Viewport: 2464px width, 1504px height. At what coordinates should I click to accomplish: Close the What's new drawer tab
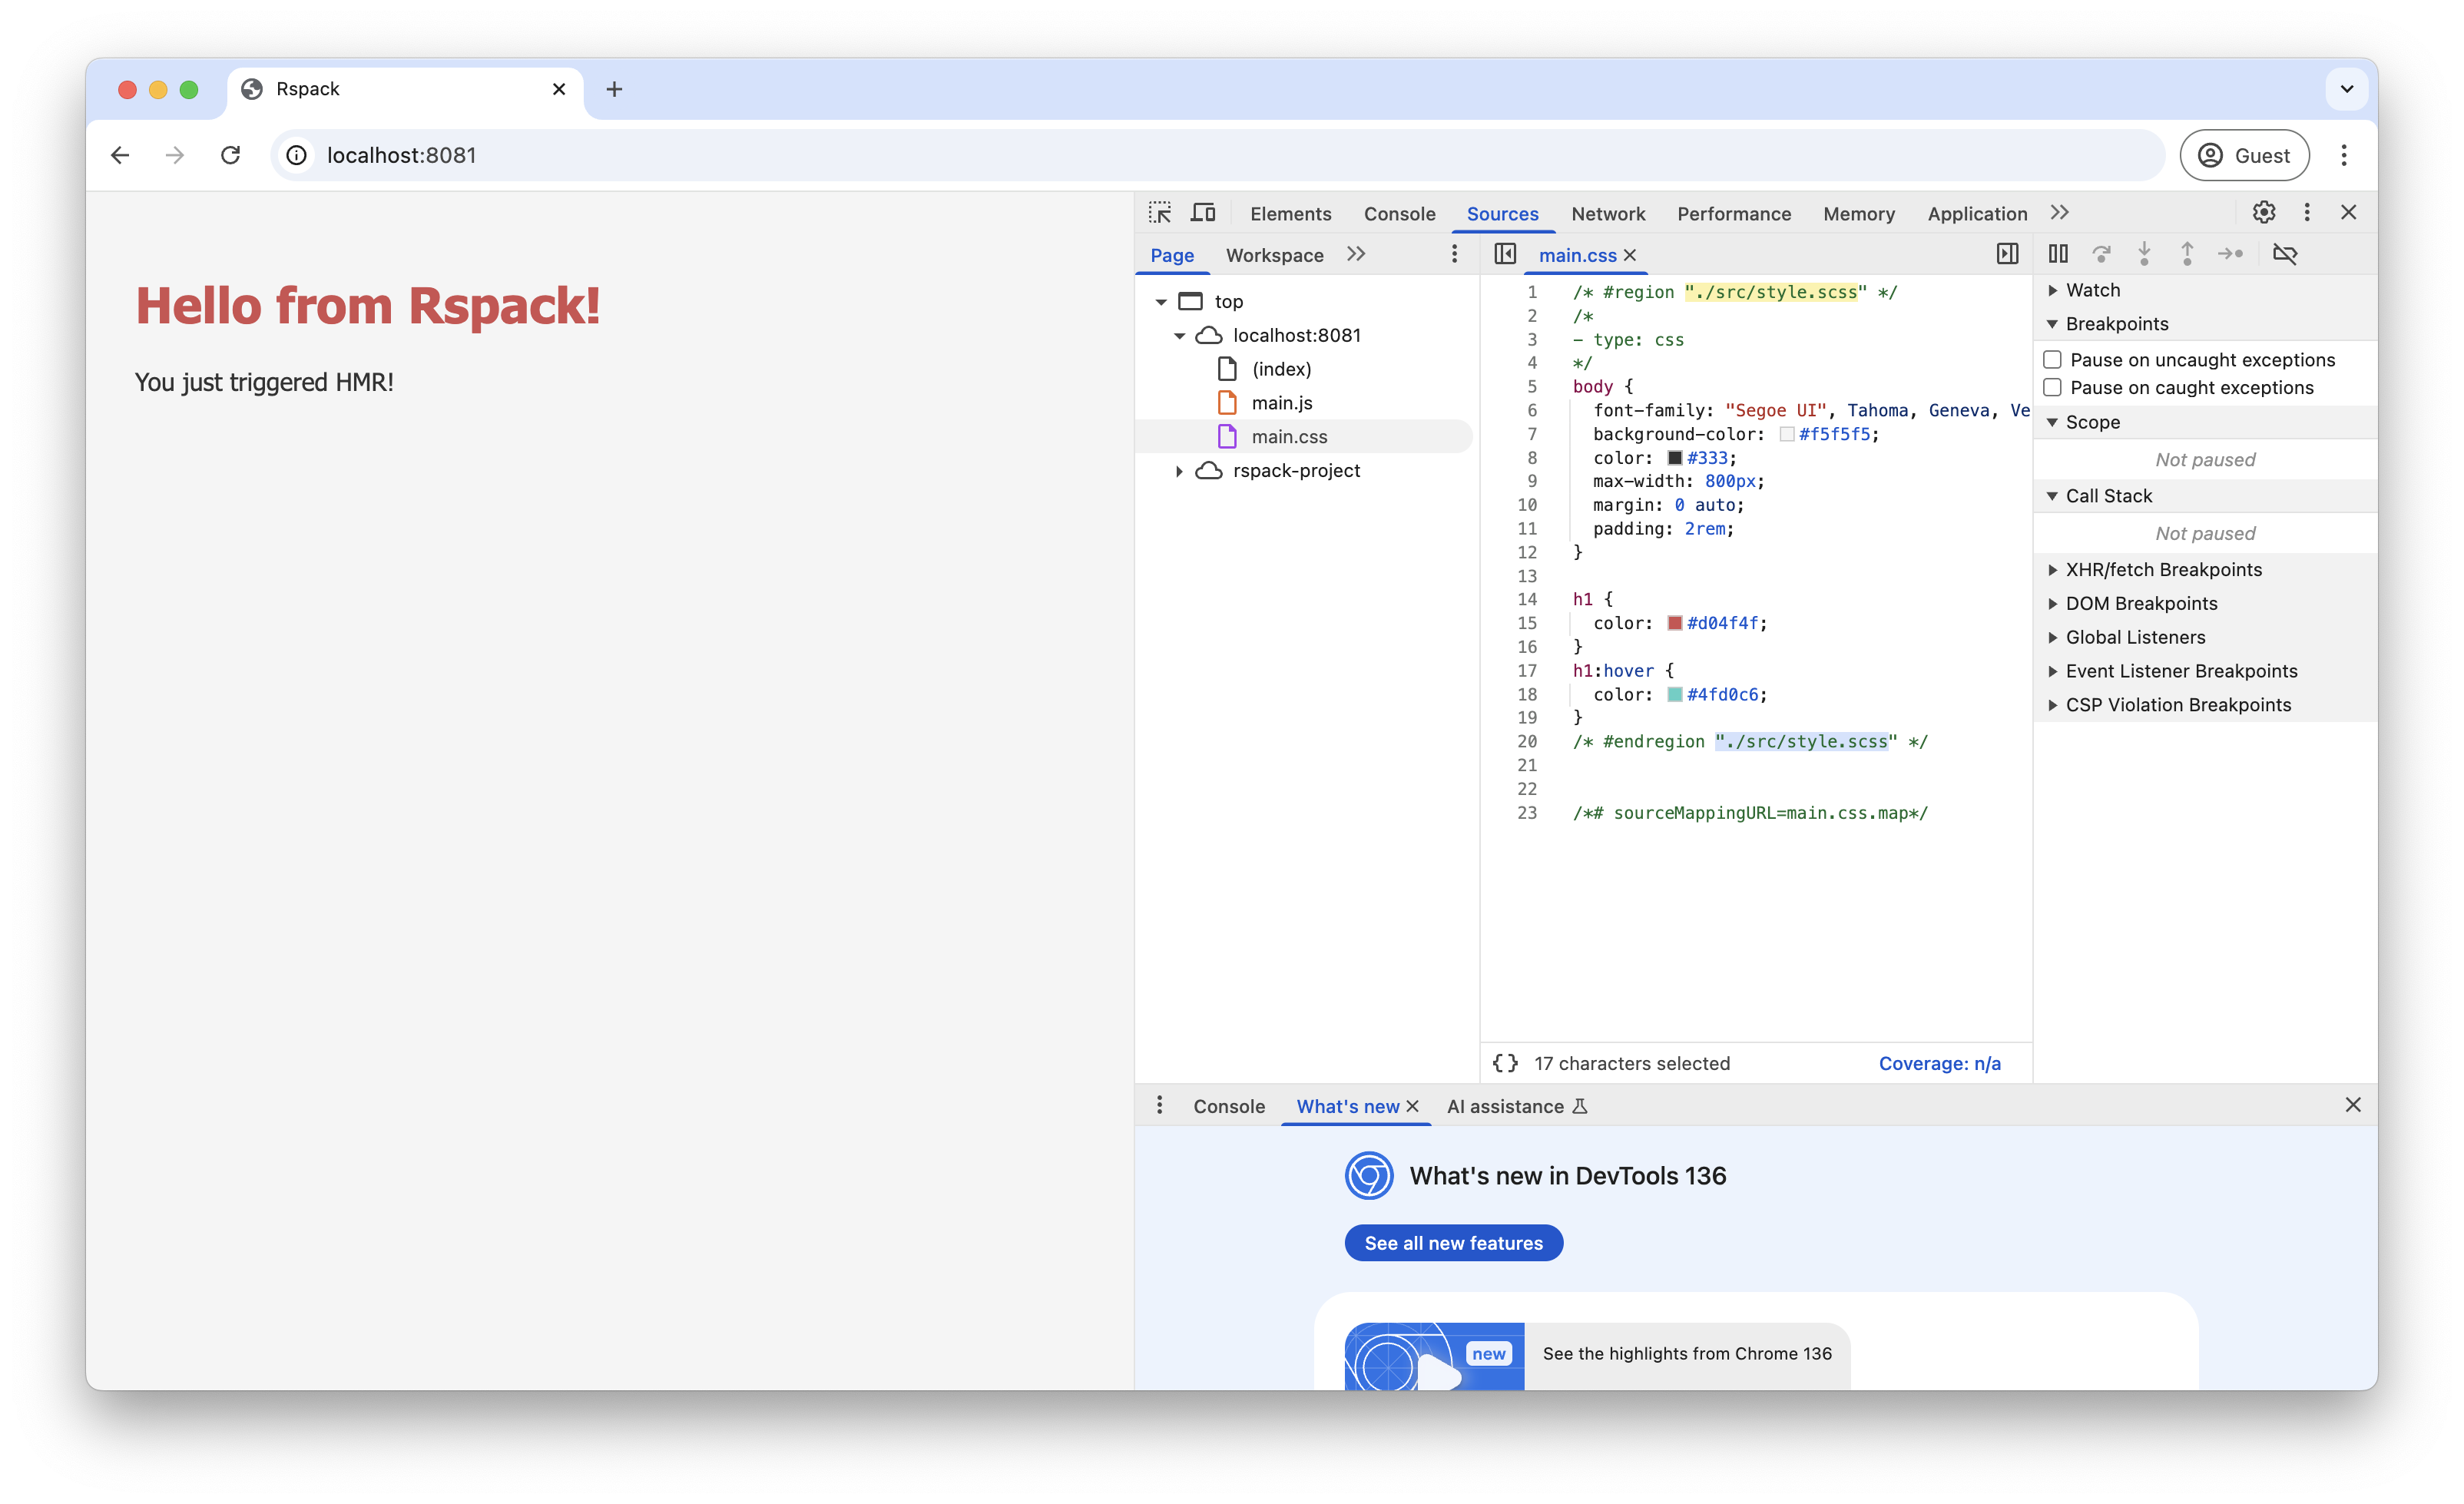tap(1412, 1106)
